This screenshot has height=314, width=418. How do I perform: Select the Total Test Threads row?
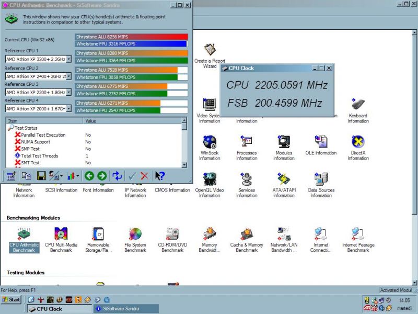(94, 155)
